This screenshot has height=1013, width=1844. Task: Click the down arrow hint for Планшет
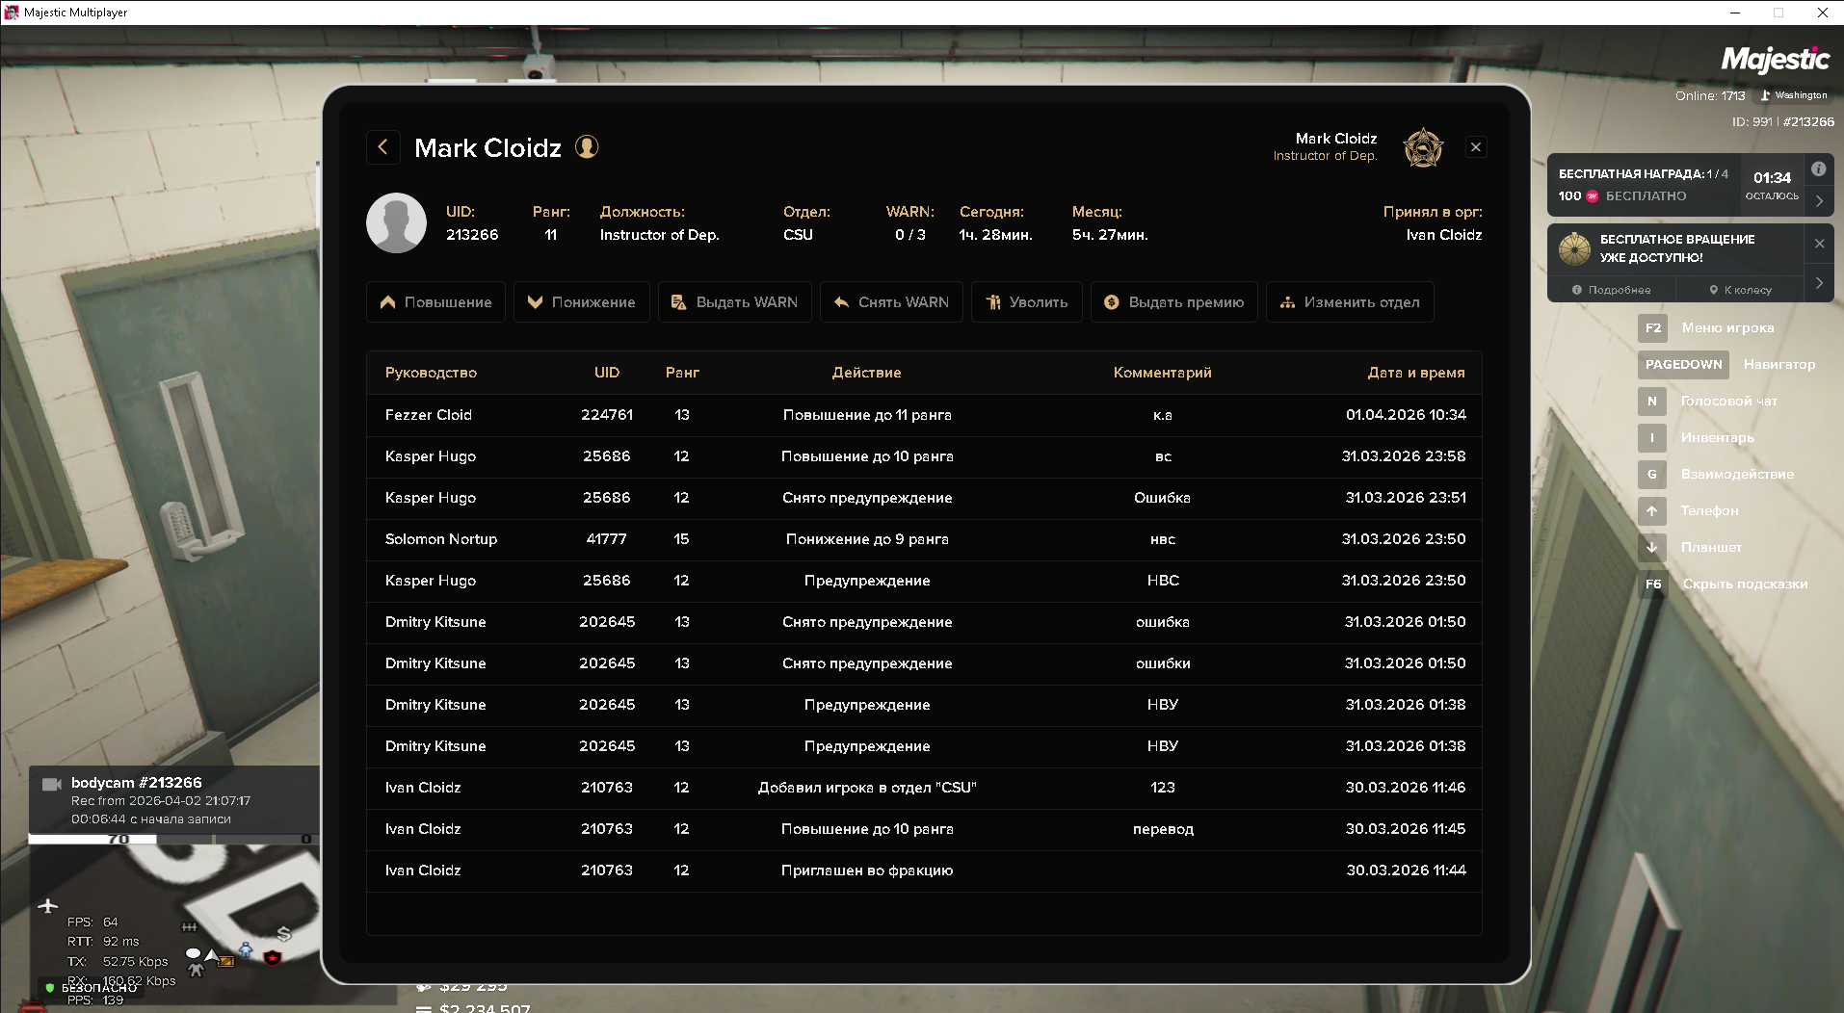click(1652, 548)
